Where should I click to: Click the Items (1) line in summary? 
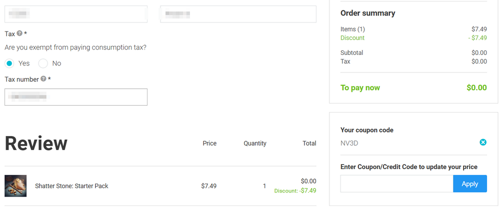point(352,29)
